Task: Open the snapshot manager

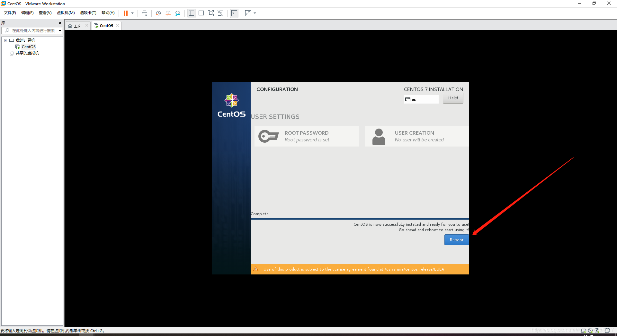Action: pos(178,13)
